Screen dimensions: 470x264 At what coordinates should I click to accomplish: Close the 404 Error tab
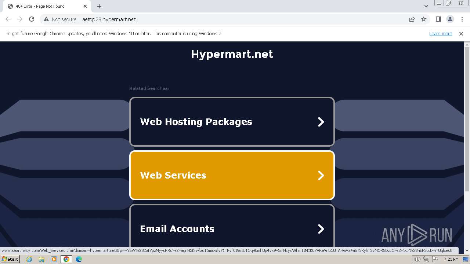coord(85,6)
